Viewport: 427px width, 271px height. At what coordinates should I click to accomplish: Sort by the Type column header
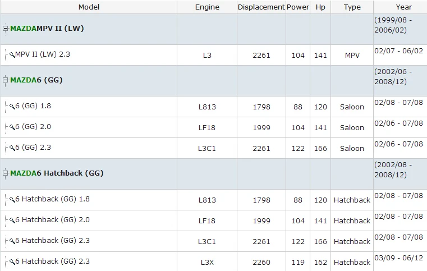click(352, 7)
